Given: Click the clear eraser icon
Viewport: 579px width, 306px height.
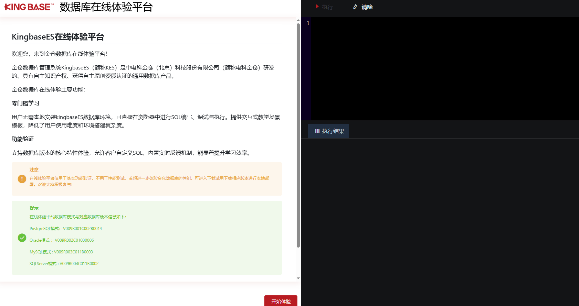Looking at the screenshot, I should (356, 7).
